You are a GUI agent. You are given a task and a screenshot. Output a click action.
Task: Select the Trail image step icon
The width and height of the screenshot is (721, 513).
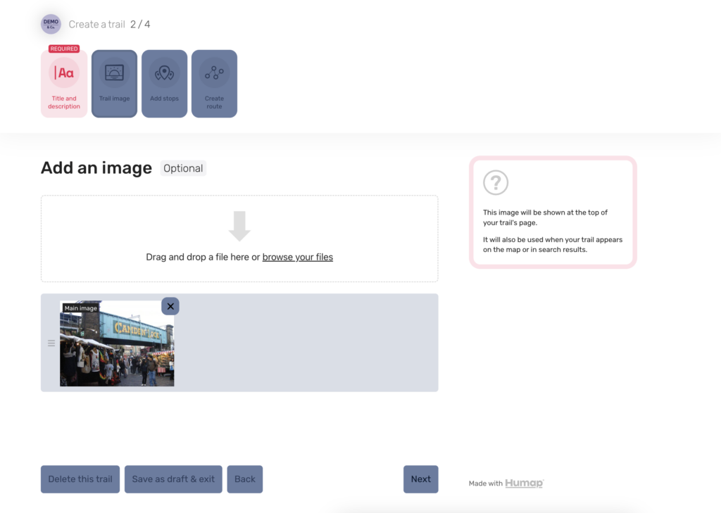(x=114, y=73)
